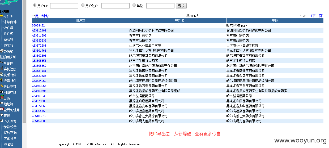Click the 单位 column header
Viewport: 329px width, 148px height.
pos(275,20)
